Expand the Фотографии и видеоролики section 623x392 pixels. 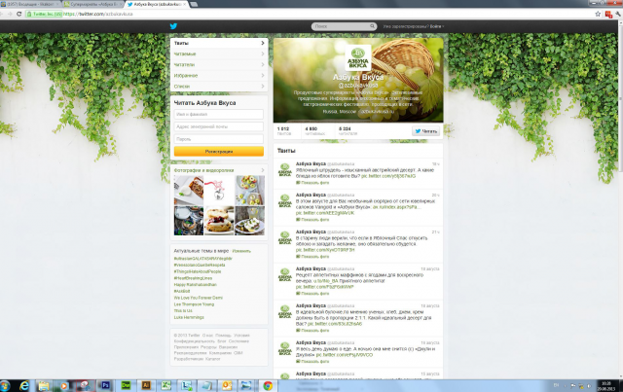coord(219,170)
